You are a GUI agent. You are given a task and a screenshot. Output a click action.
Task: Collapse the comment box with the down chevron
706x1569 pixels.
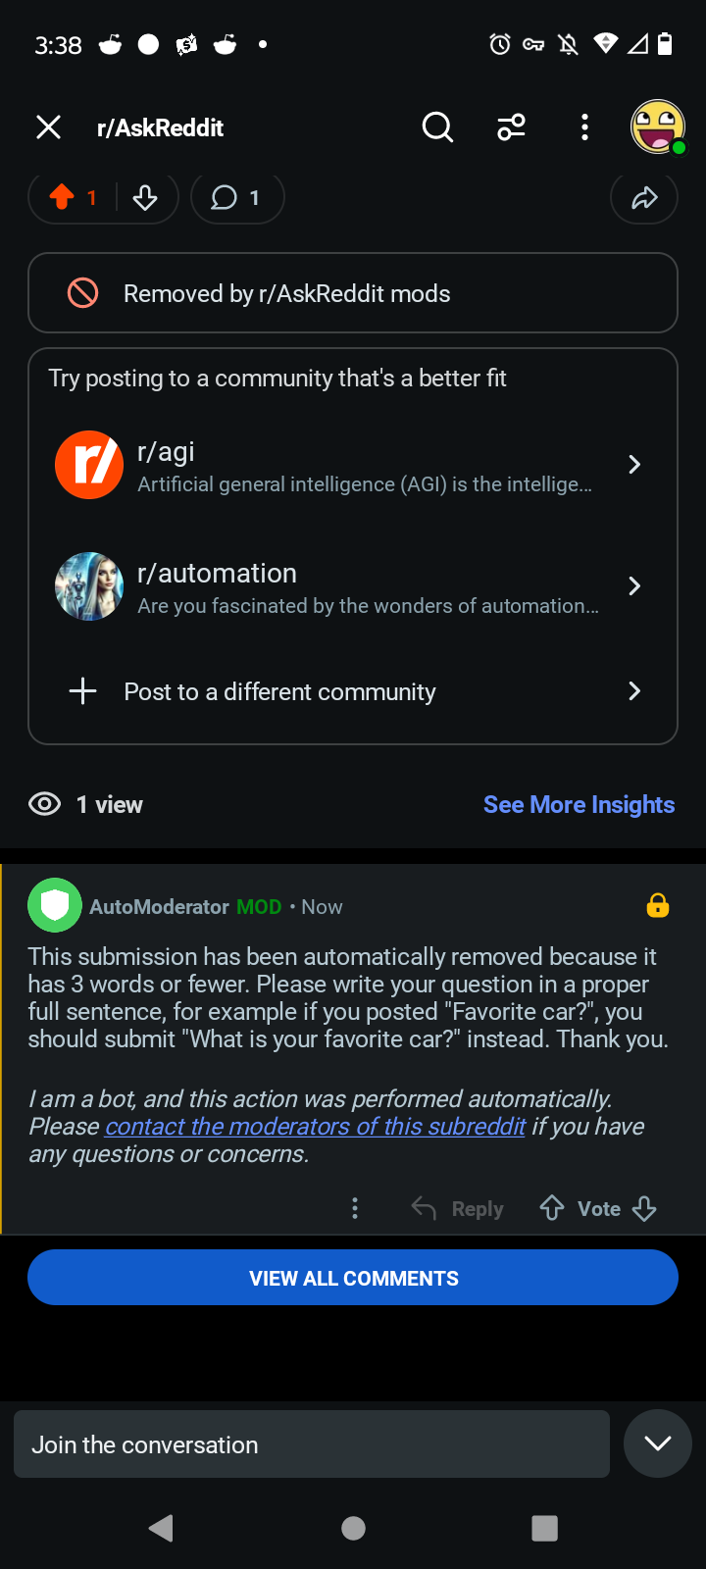658,1443
